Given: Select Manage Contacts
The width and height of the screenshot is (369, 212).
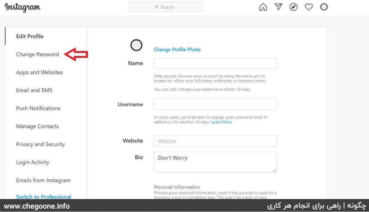Looking at the screenshot, I should tap(37, 126).
